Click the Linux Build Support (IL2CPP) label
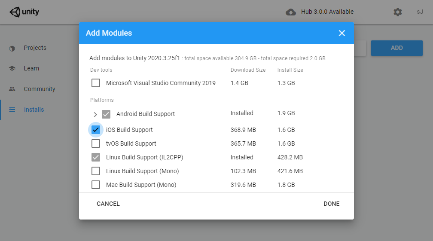Image resolution: width=433 pixels, height=241 pixels. 145,157
